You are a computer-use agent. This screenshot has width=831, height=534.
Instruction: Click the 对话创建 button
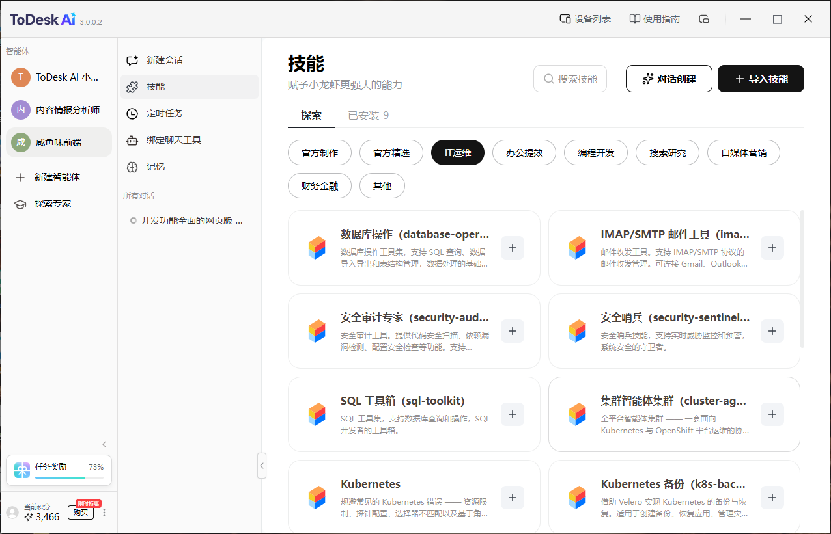pyautogui.click(x=669, y=79)
